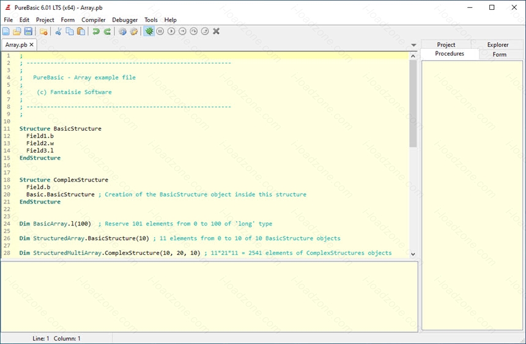This screenshot has width=526, height=344.
Task: Switch to the Project side panel tab
Action: (446, 45)
